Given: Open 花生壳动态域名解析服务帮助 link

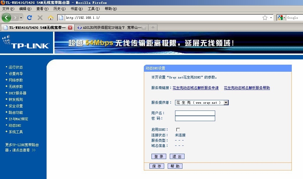Looking at the screenshot, I should pyautogui.click(x=247, y=88).
